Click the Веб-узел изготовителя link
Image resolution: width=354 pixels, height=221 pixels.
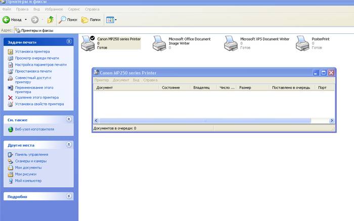point(34,129)
